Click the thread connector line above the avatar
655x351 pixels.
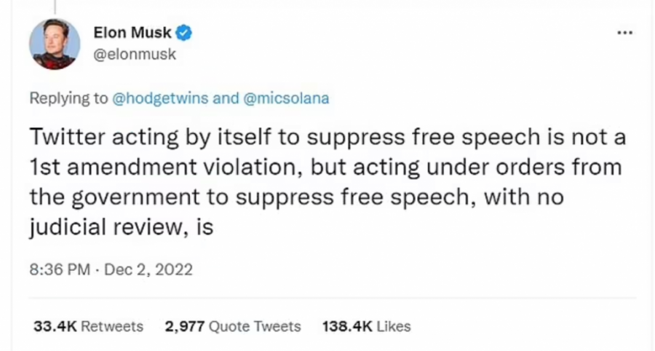click(55, 6)
